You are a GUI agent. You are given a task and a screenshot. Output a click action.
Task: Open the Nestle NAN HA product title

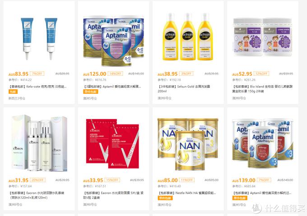click(187, 193)
